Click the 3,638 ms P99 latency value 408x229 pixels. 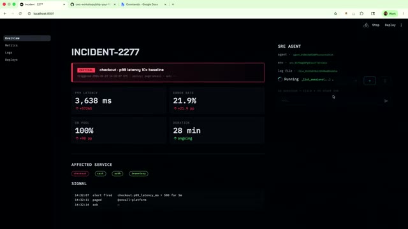[93, 101]
